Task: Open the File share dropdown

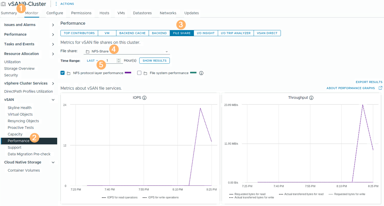Action: (167, 52)
